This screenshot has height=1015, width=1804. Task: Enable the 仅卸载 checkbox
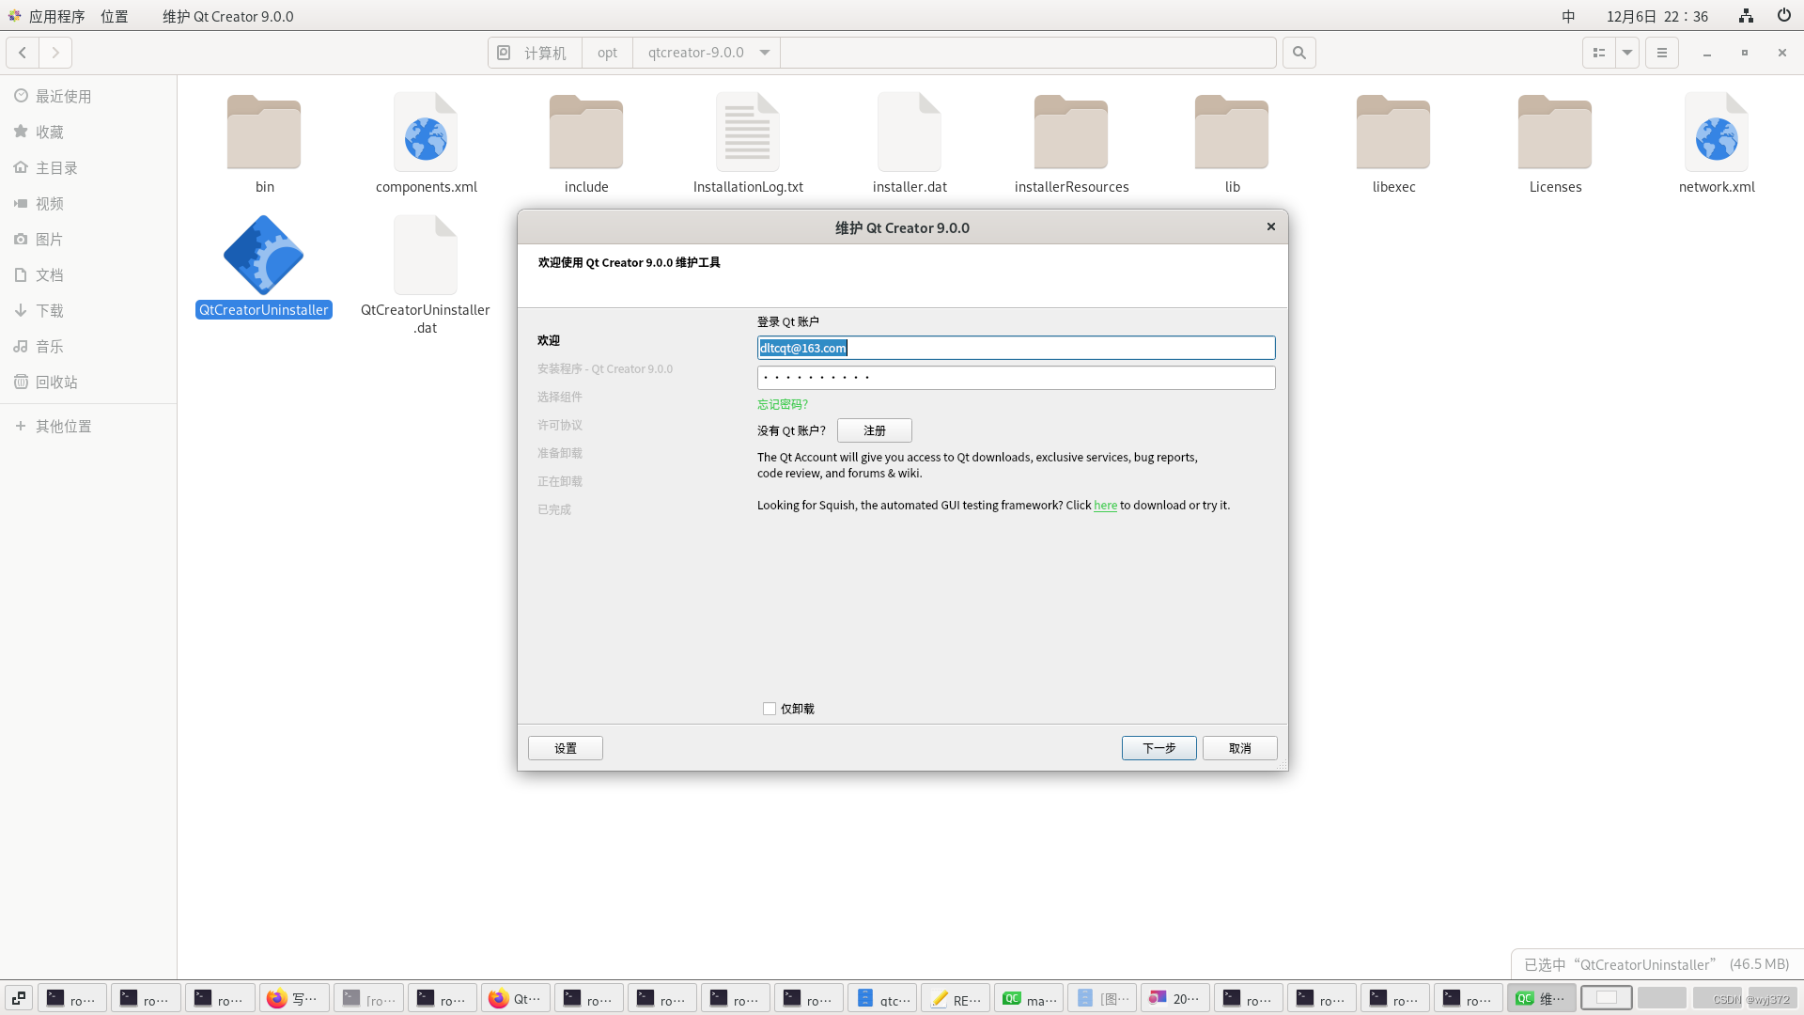click(770, 709)
